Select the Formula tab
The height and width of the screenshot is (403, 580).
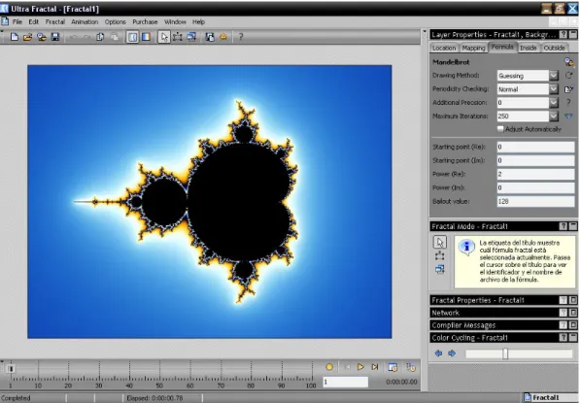click(502, 47)
